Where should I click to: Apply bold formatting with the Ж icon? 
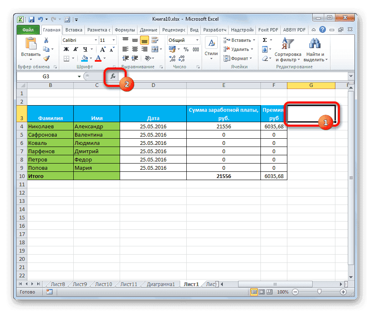point(66,49)
